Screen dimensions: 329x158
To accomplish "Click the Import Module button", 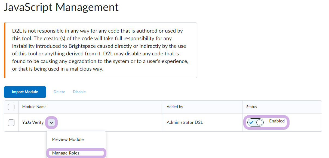I will (x=25, y=92).
